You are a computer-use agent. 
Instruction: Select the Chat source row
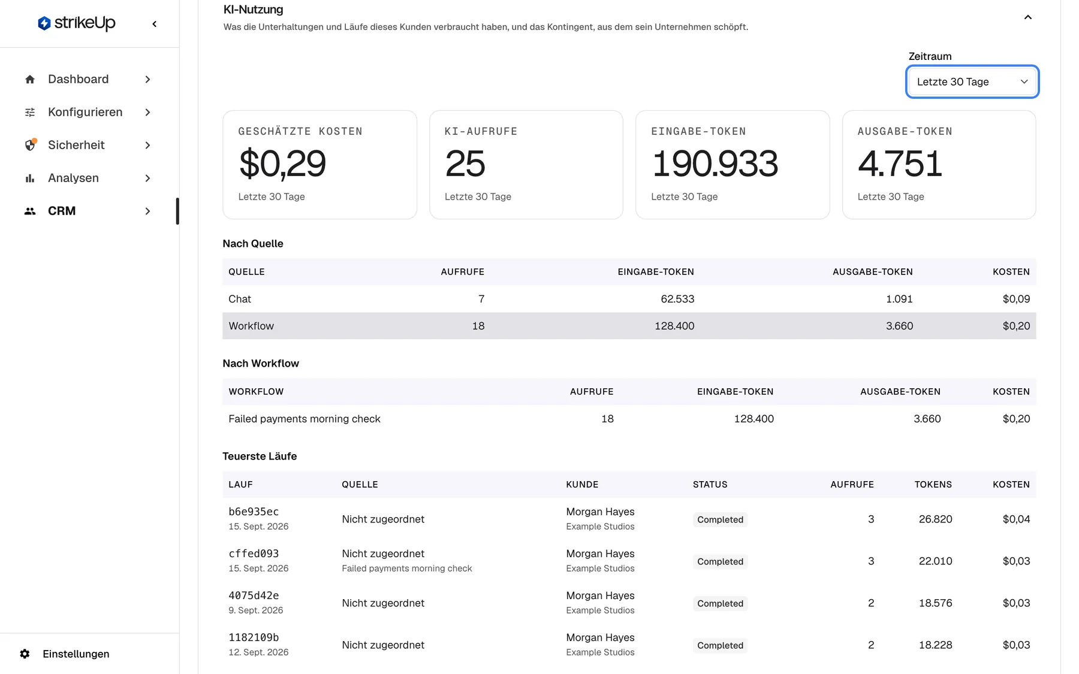coord(629,299)
